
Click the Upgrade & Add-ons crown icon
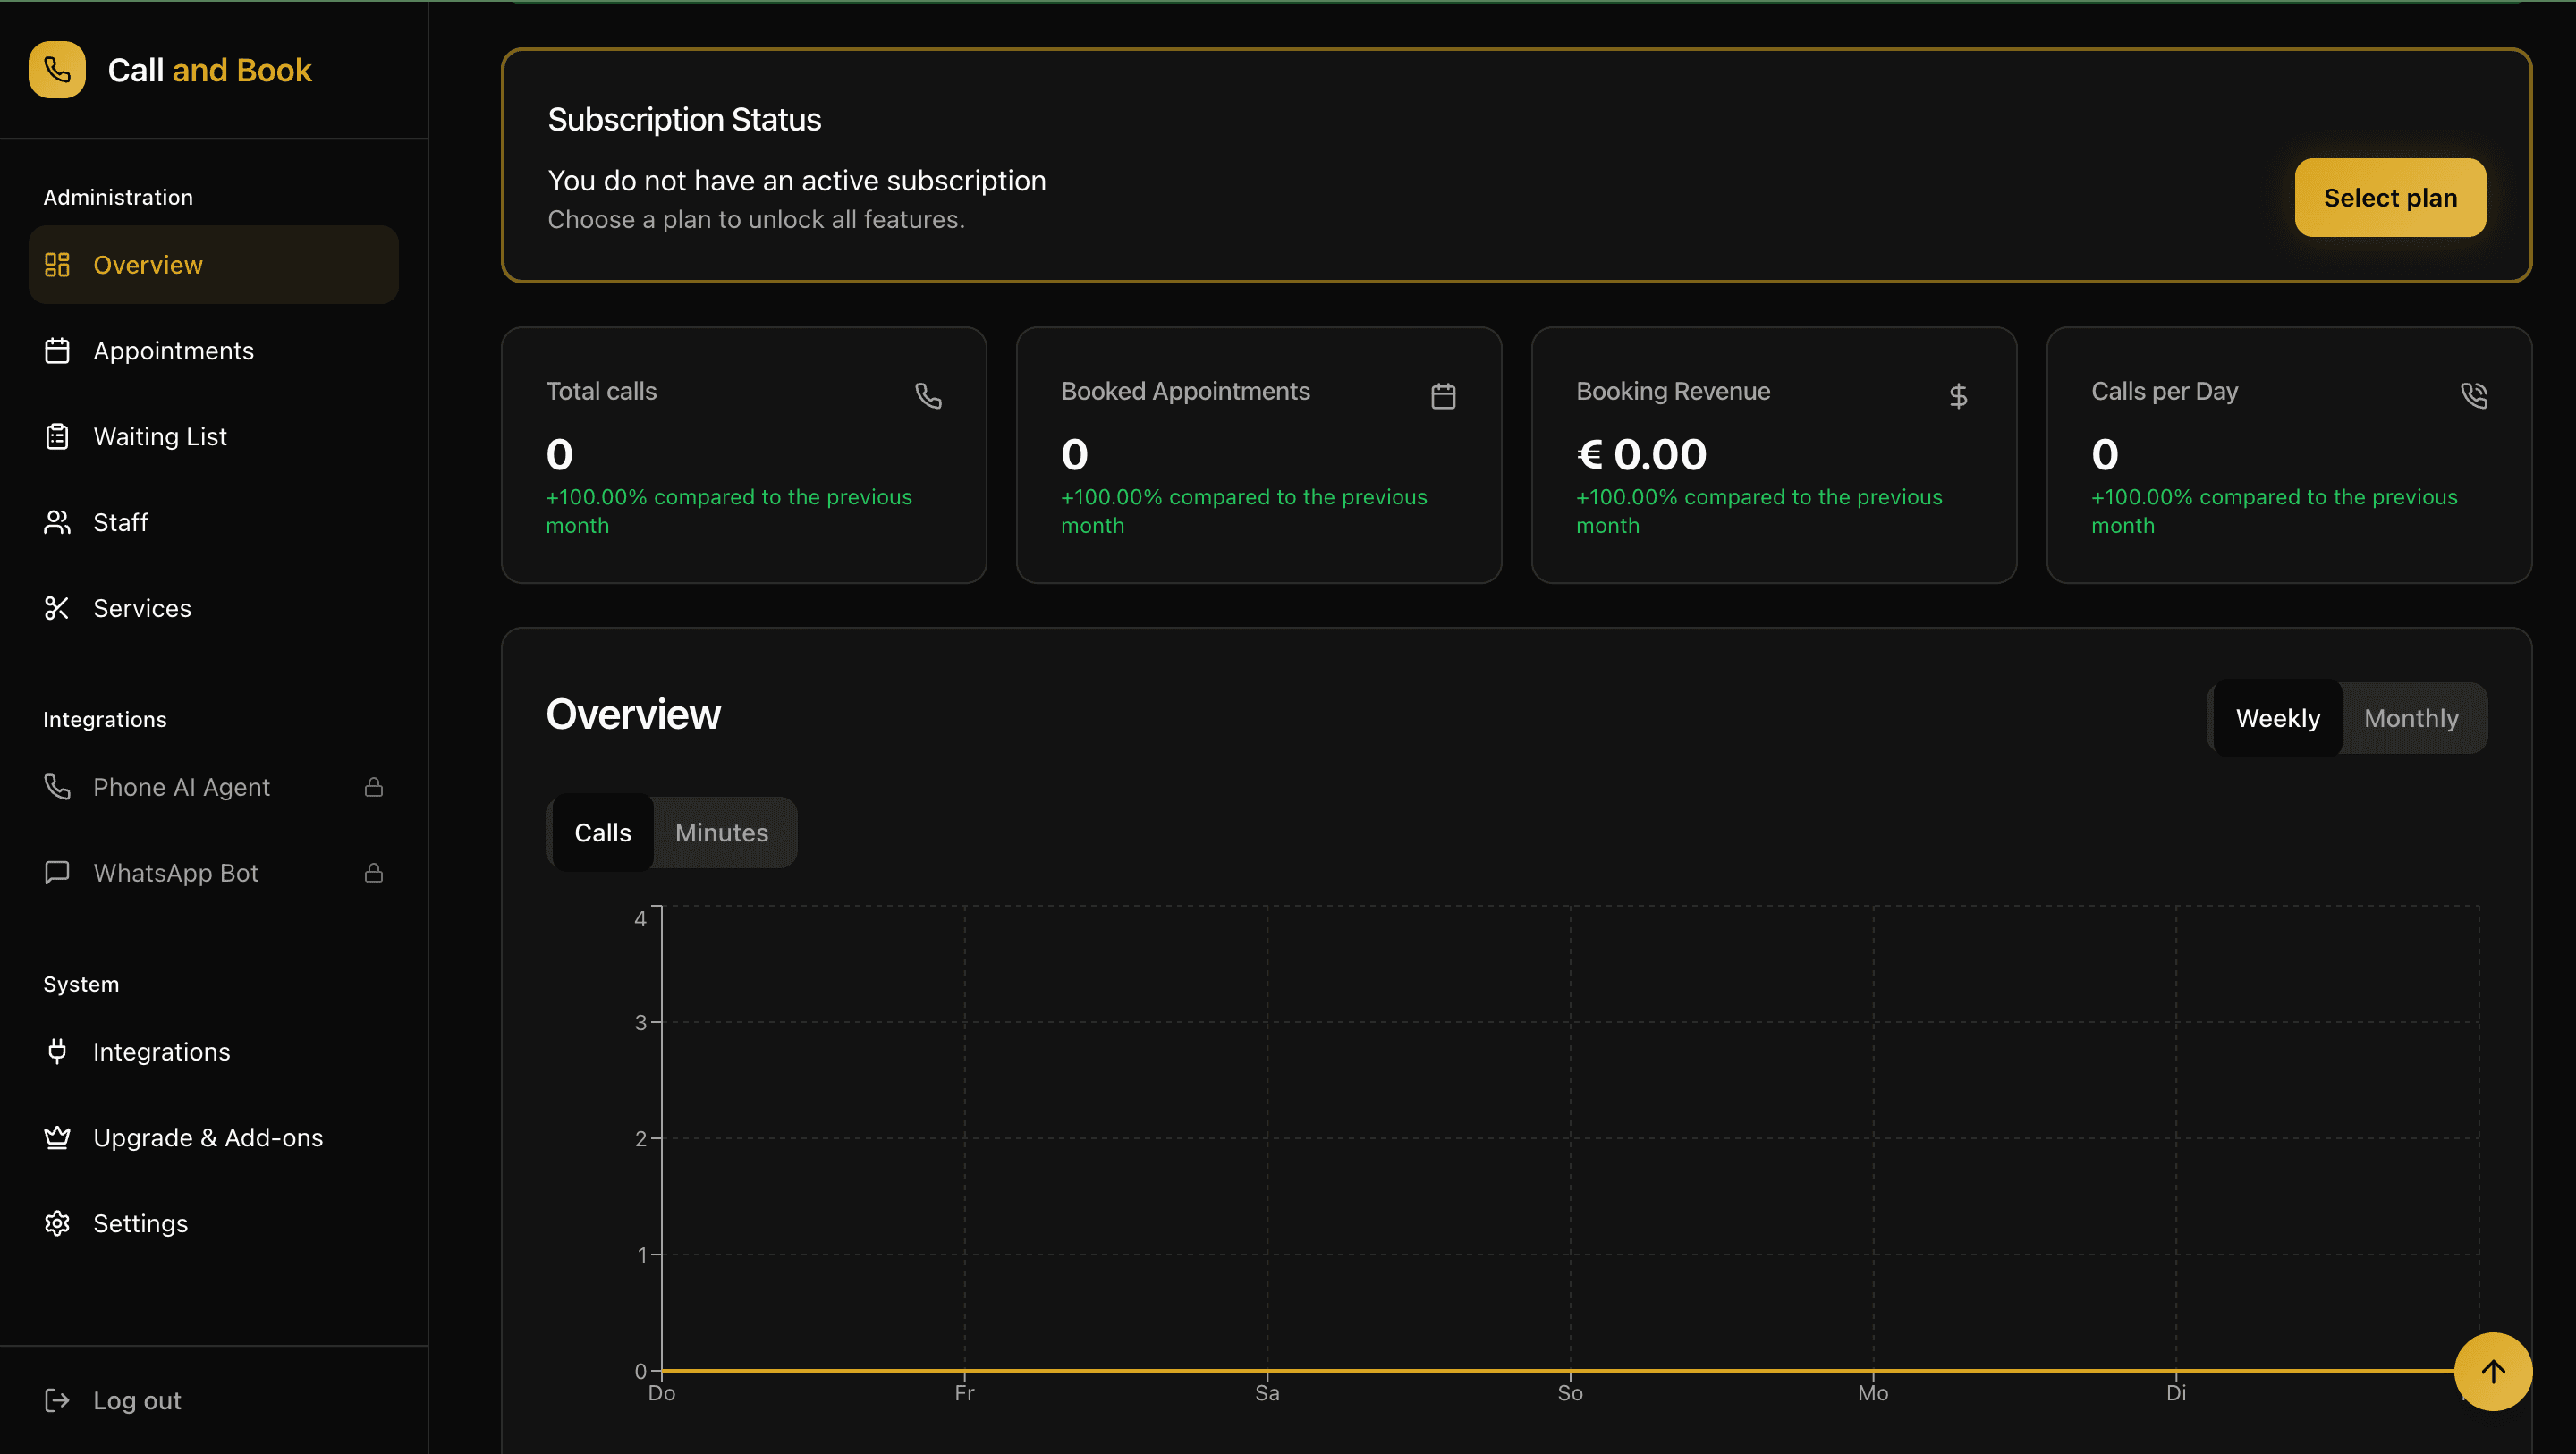click(x=57, y=1137)
